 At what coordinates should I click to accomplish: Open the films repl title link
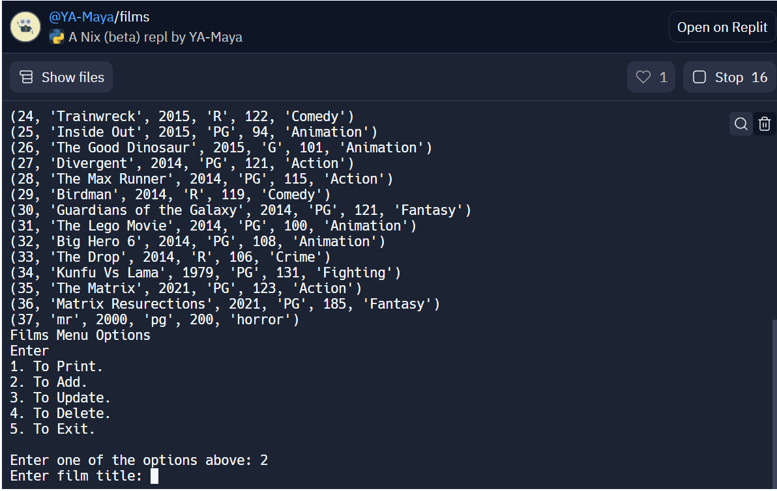136,16
